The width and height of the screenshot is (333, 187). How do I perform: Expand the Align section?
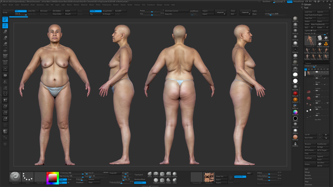[307, 181]
